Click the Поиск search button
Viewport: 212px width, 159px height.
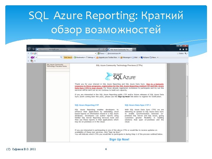(x=101, y=53)
